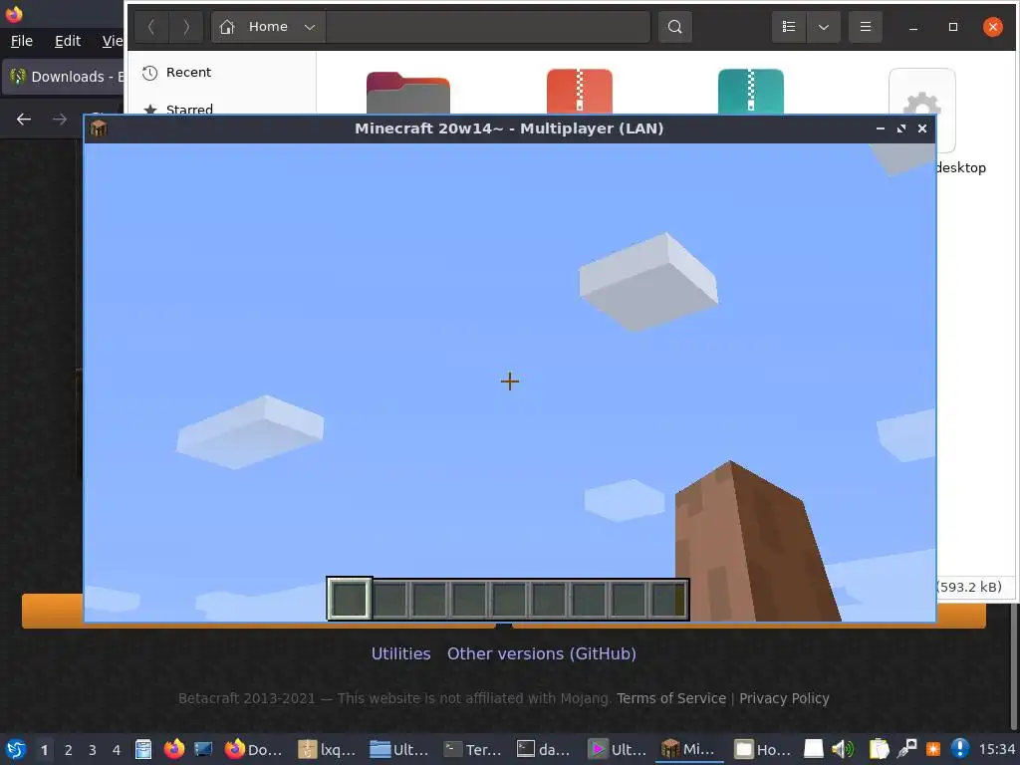Image resolution: width=1020 pixels, height=765 pixels.
Task: Switch to Firefox Downloads taskbar window
Action: coord(254,749)
